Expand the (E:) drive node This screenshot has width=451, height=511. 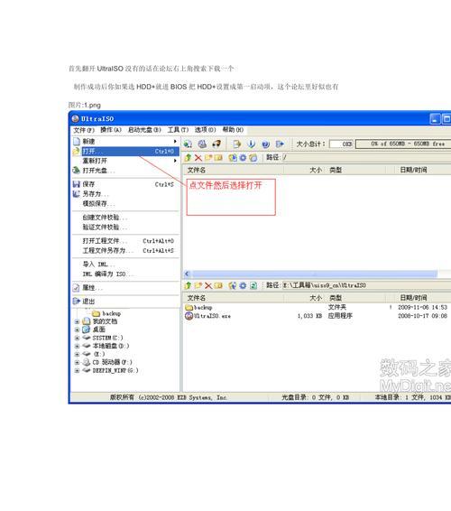(77, 354)
